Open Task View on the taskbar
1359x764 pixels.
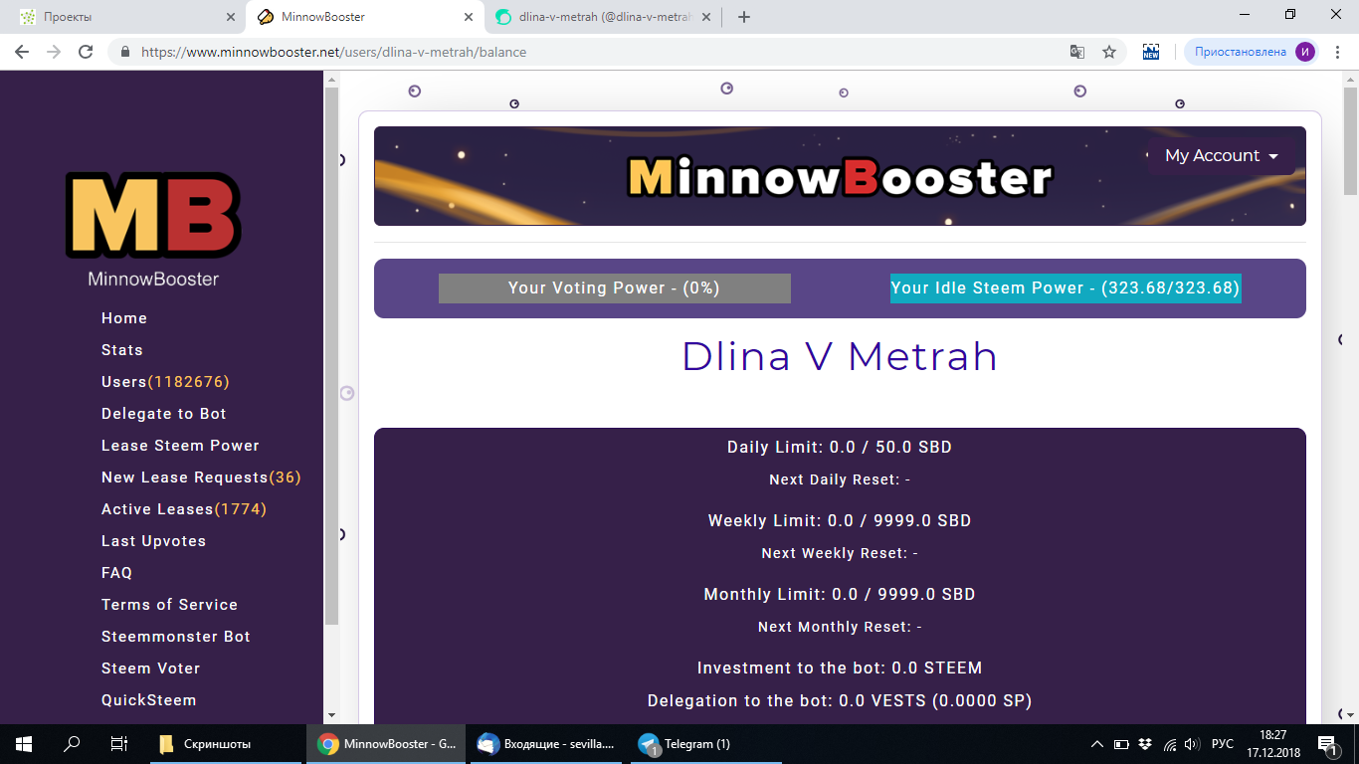(x=118, y=743)
